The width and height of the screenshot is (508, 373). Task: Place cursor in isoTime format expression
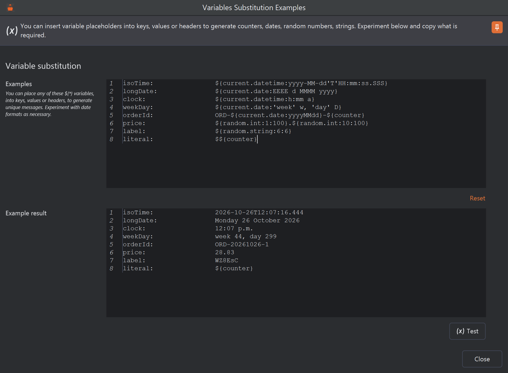click(x=301, y=83)
